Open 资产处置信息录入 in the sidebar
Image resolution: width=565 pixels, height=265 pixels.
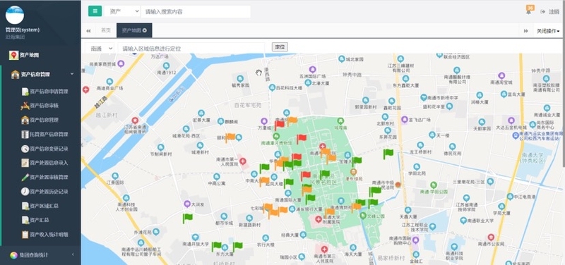coord(44,163)
